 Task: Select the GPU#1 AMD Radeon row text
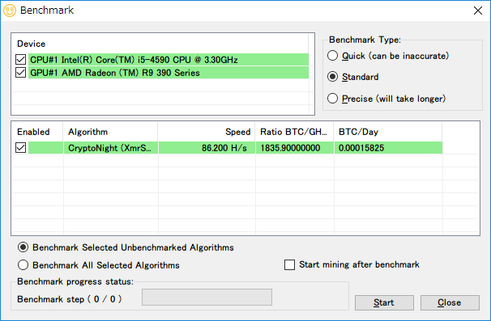115,73
